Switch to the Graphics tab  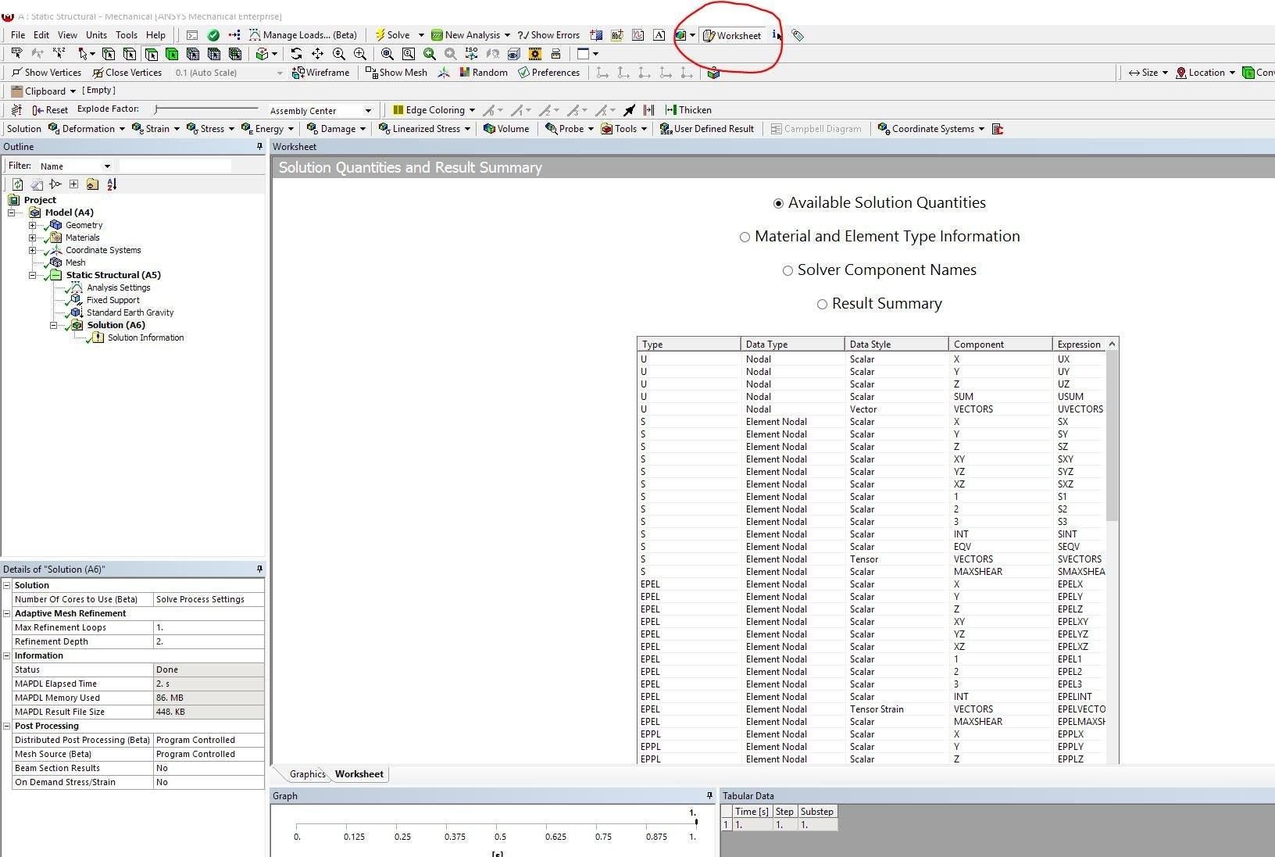(x=307, y=774)
